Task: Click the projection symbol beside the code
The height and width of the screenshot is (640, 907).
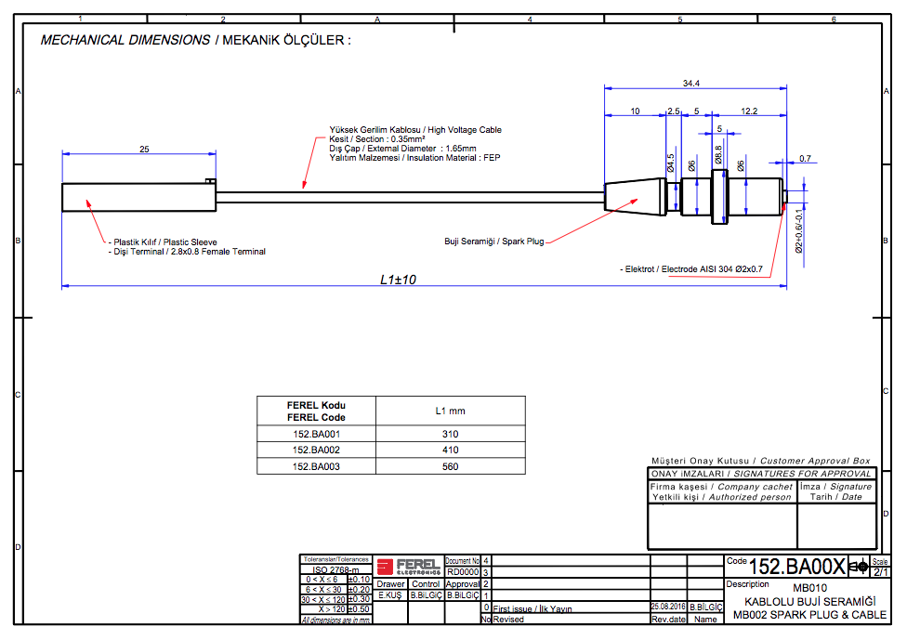Action: point(859,567)
